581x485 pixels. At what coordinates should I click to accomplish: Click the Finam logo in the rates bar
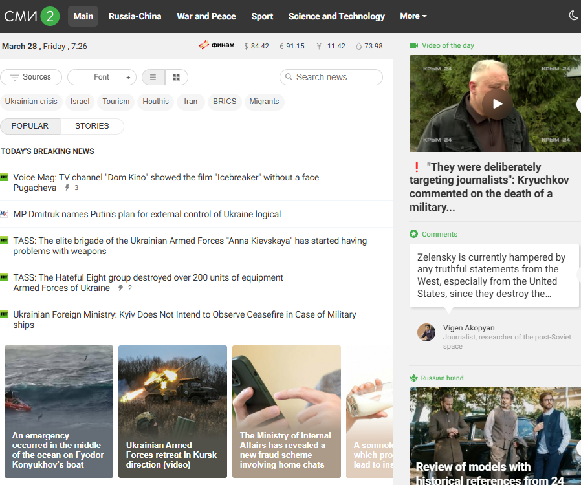tap(216, 45)
